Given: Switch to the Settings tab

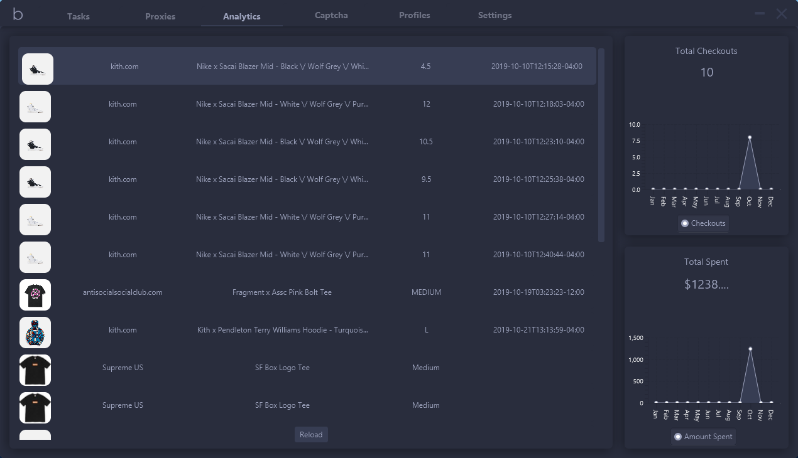Looking at the screenshot, I should click(495, 15).
